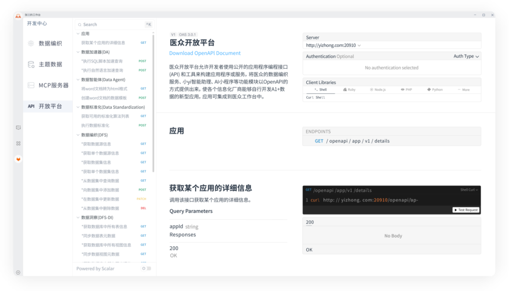The width and height of the screenshot is (509, 291).
Task: Collapse the 数据智能体(Data Agent) section
Action: (78, 80)
